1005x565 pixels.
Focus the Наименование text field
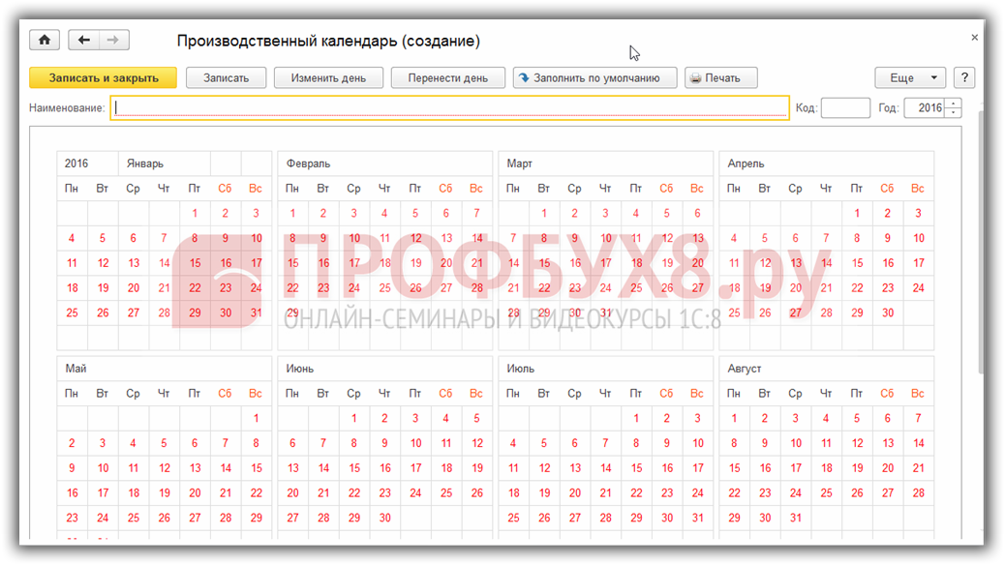(450, 108)
